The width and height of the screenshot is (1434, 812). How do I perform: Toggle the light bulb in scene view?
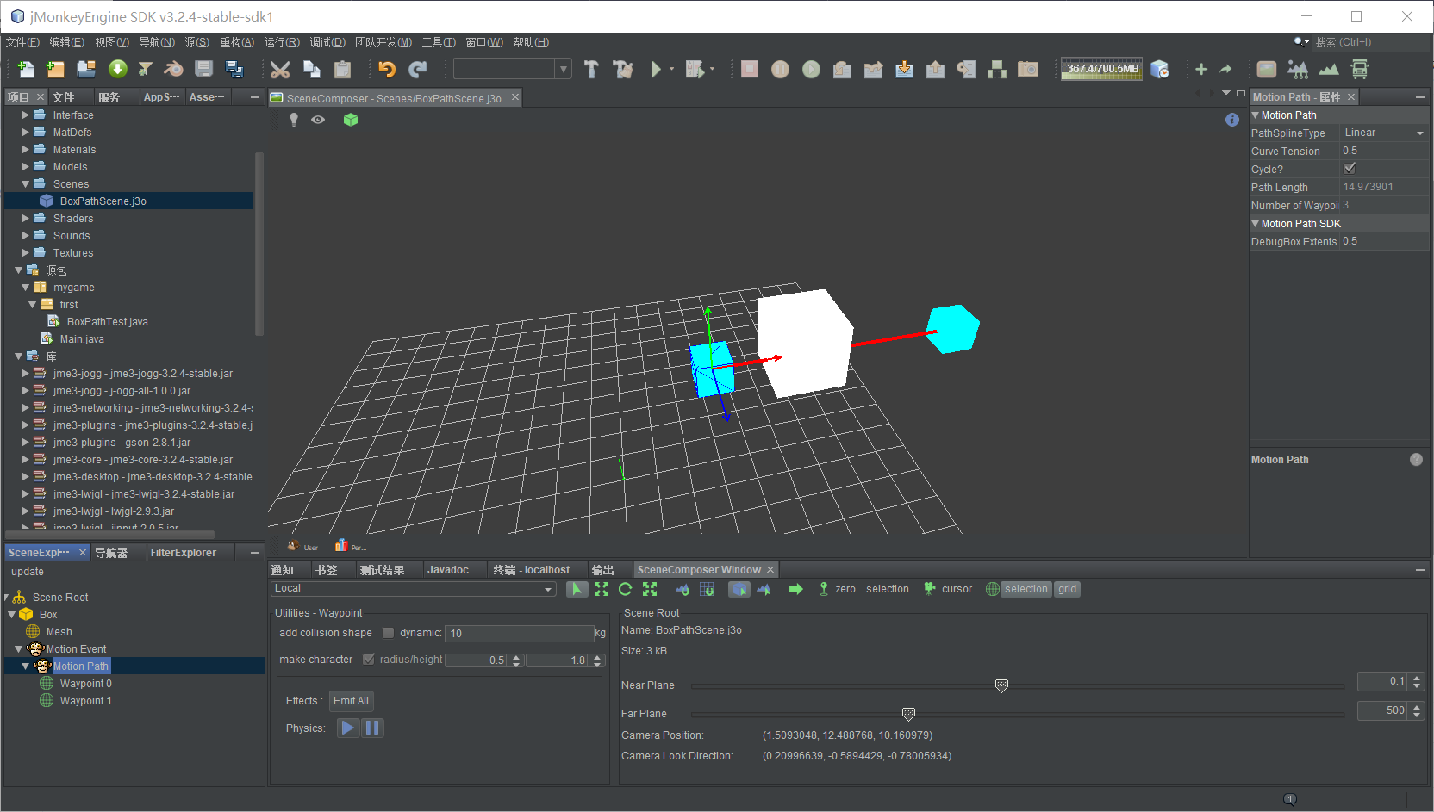tap(294, 120)
